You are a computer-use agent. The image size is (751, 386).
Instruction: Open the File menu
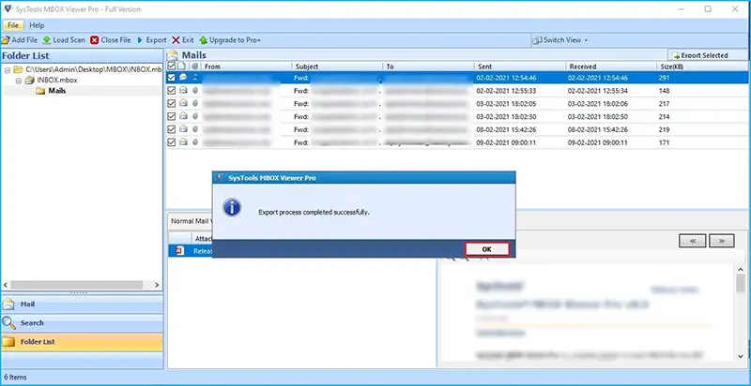point(13,25)
